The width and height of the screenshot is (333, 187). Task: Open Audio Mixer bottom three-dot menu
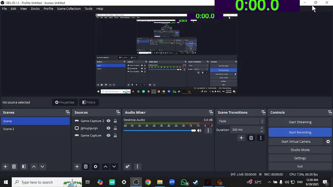(x=137, y=167)
